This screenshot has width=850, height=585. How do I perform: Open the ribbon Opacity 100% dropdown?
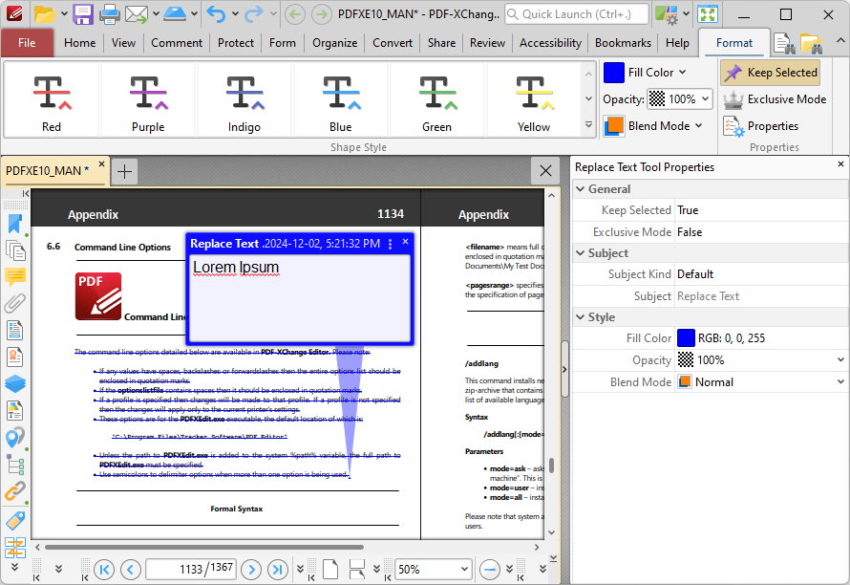705,98
